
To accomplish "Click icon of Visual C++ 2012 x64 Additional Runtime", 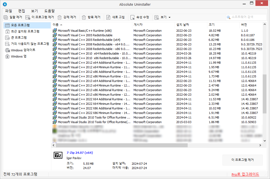I will pyautogui.click(x=55, y=62).
